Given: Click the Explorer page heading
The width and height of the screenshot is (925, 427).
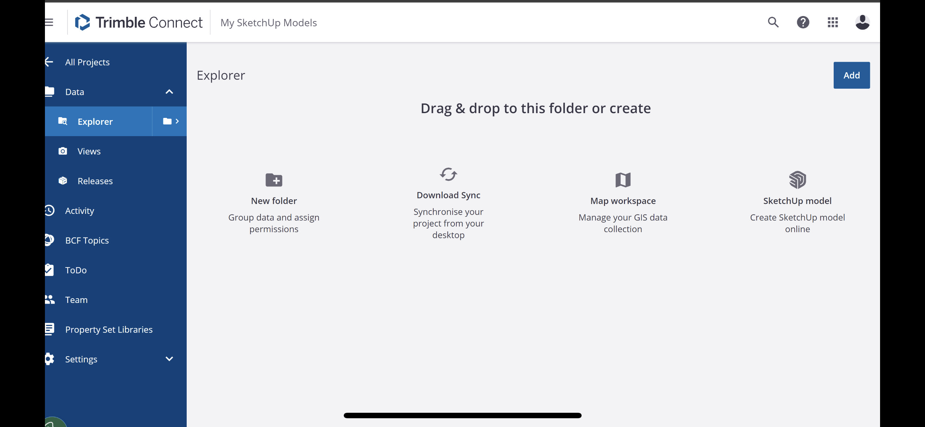Looking at the screenshot, I should click(x=221, y=75).
